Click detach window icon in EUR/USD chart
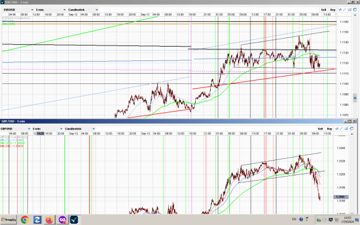The height and width of the screenshot is (225, 360). point(355,10)
